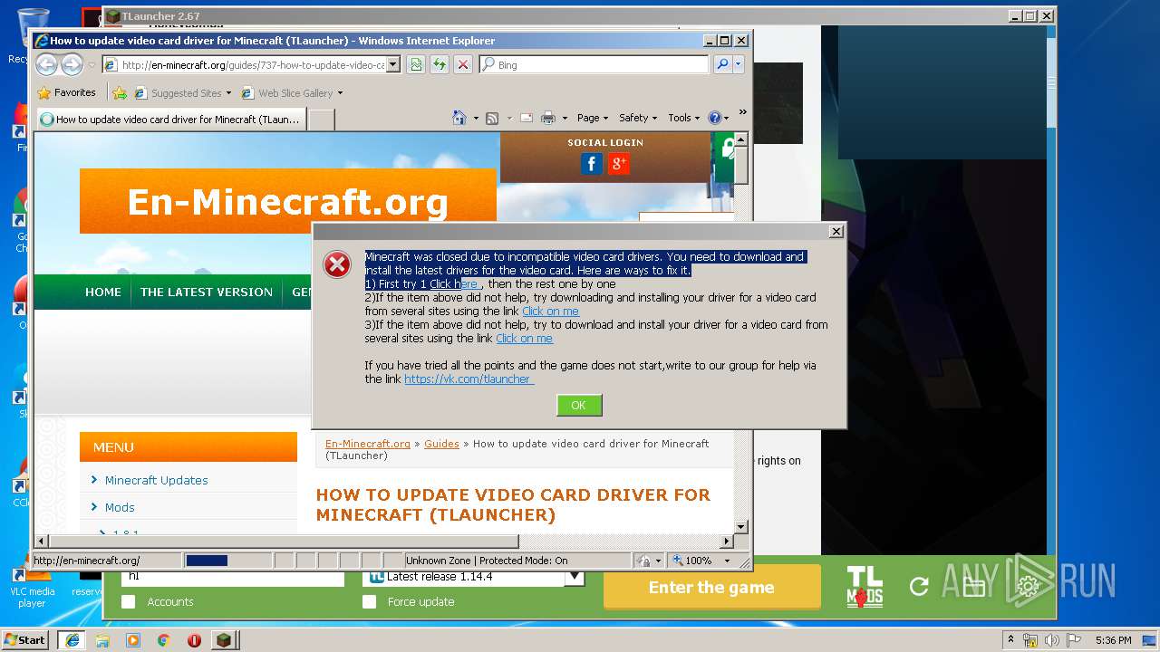Viewport: 1160px width, 652px height.
Task: Click HOME in the site navigation
Action: (x=103, y=292)
